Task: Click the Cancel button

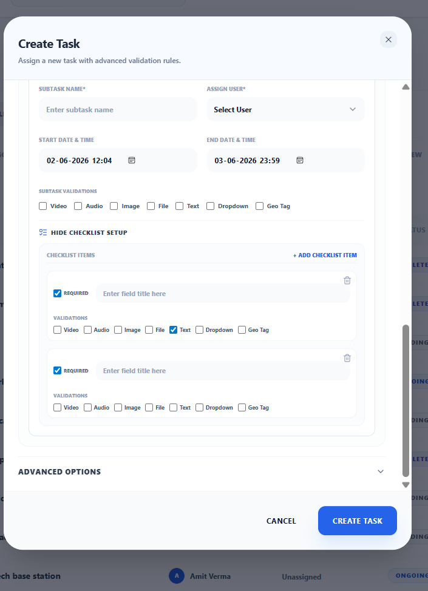Action: coord(281,521)
